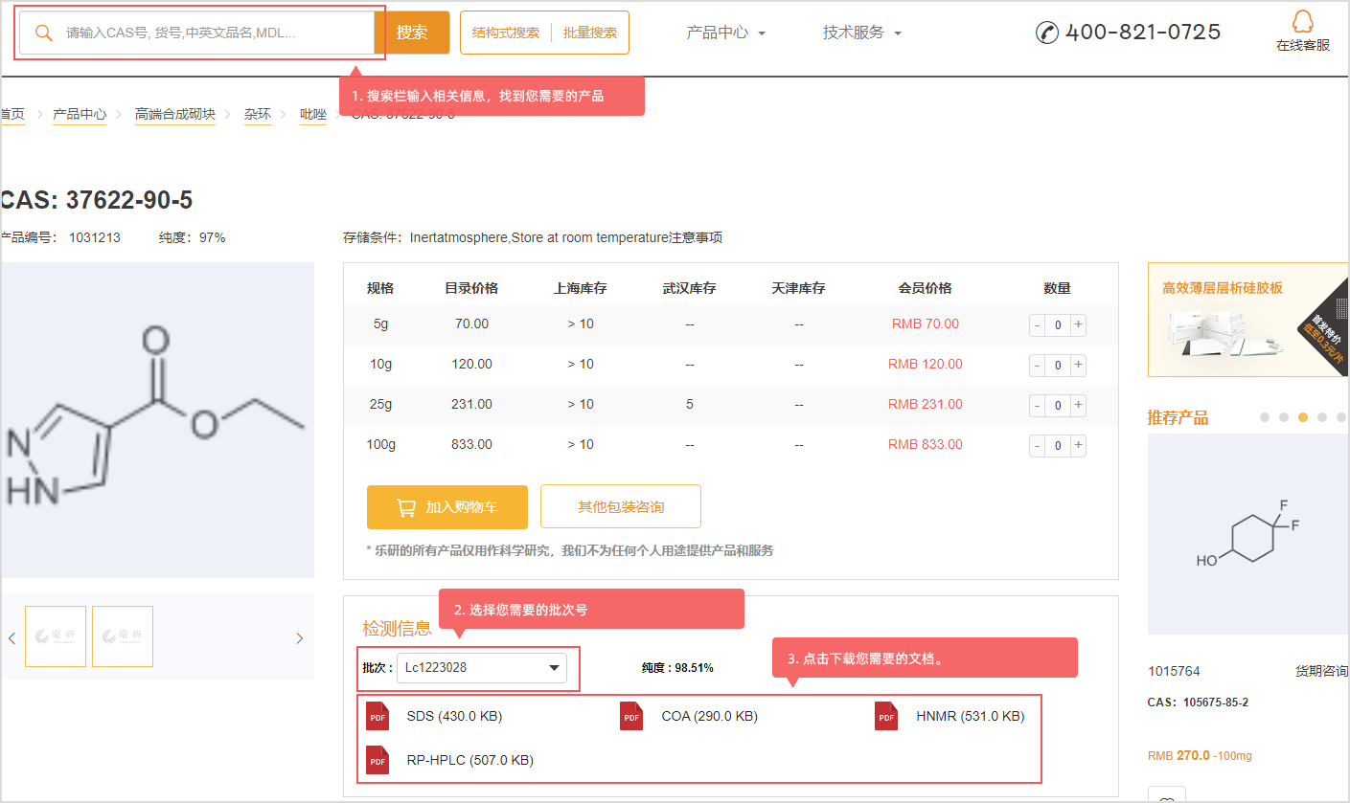Image resolution: width=1350 pixels, height=803 pixels.
Task: Show next product thumbnail with right arrow
Action: click(x=299, y=638)
